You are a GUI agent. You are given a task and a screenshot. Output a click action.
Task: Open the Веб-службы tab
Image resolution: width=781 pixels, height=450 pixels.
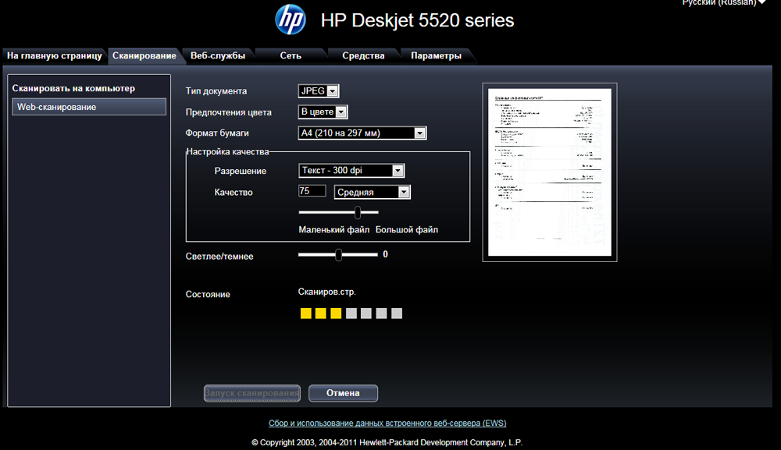[218, 55]
